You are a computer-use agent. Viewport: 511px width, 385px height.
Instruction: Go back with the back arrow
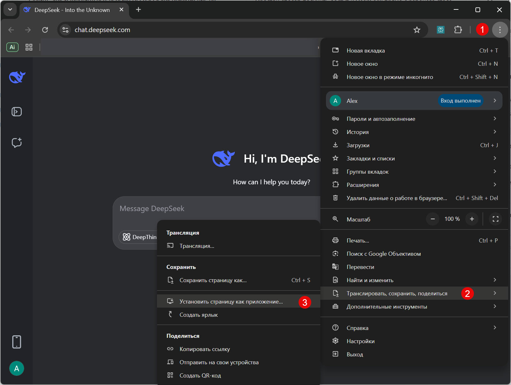(x=11, y=30)
